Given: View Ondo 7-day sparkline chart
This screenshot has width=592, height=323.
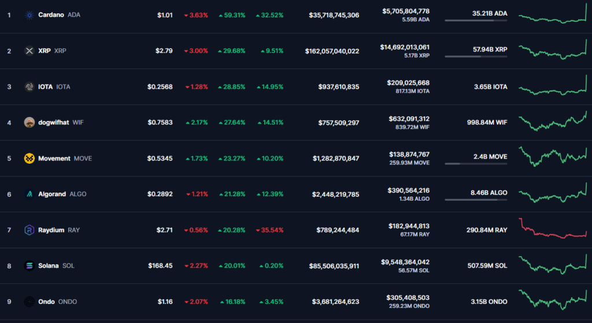Looking at the screenshot, I should 553,300.
